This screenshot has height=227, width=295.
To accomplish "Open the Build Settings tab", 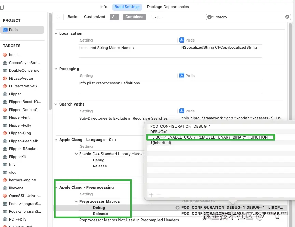I will coord(127,7).
